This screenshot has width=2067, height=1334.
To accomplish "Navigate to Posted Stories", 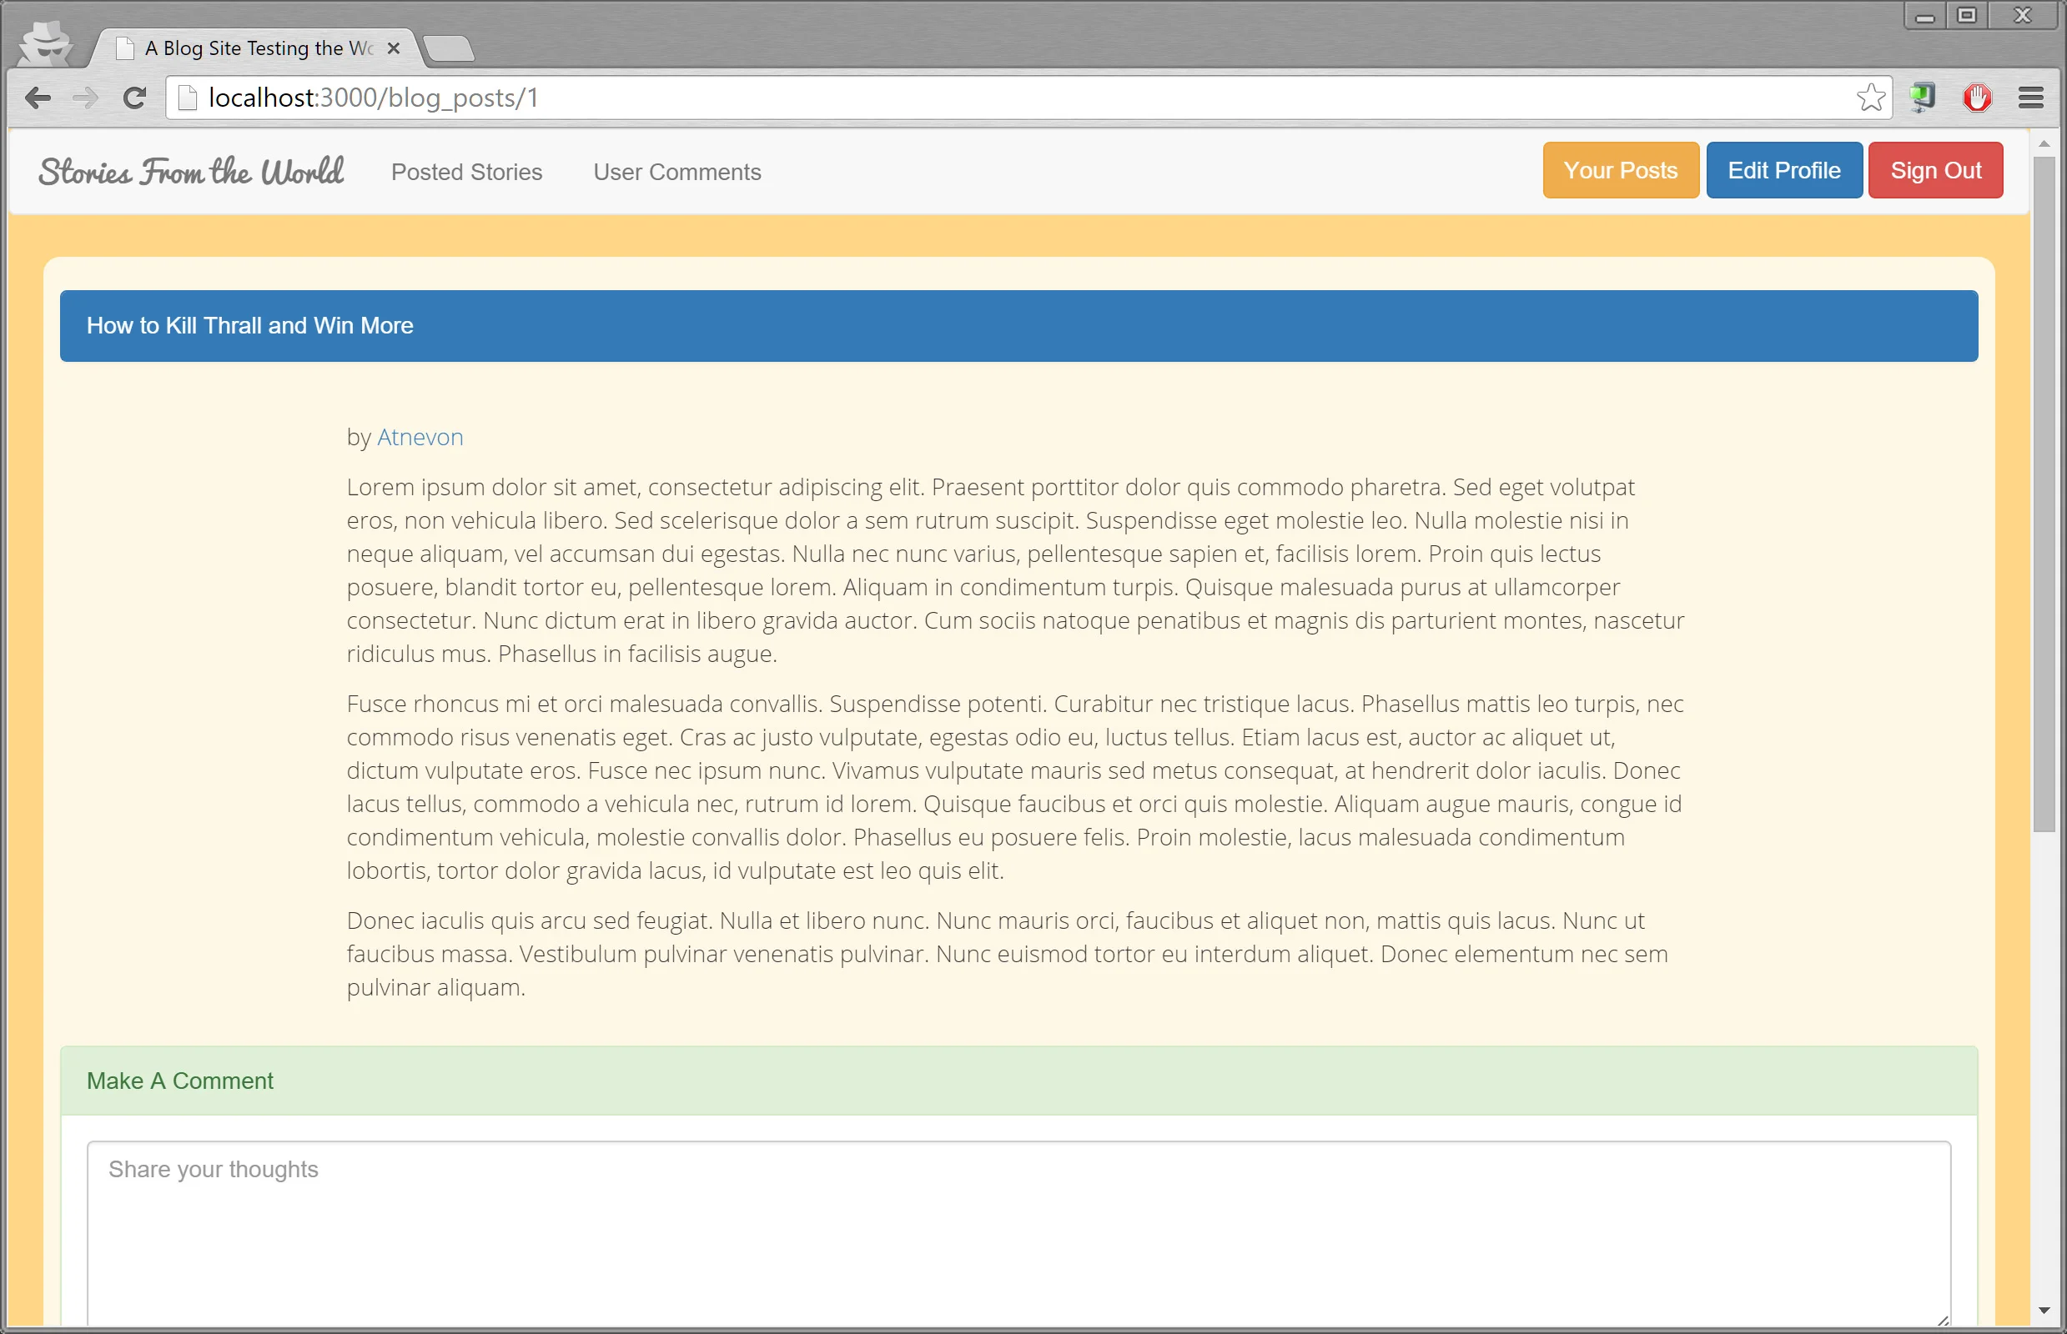I will (466, 171).
